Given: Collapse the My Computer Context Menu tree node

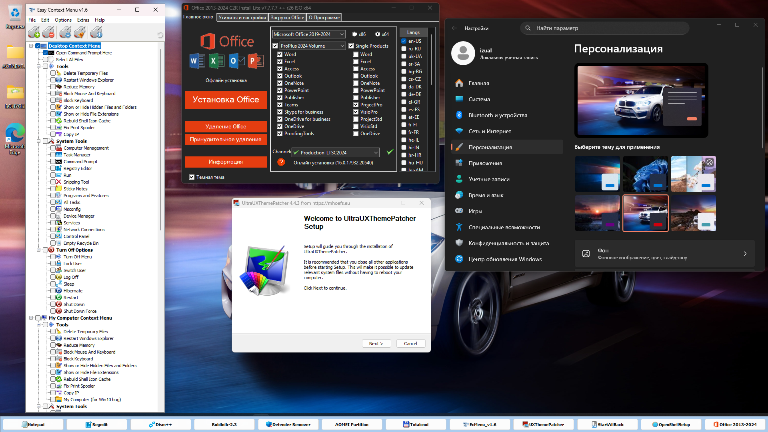Looking at the screenshot, I should coord(31,318).
